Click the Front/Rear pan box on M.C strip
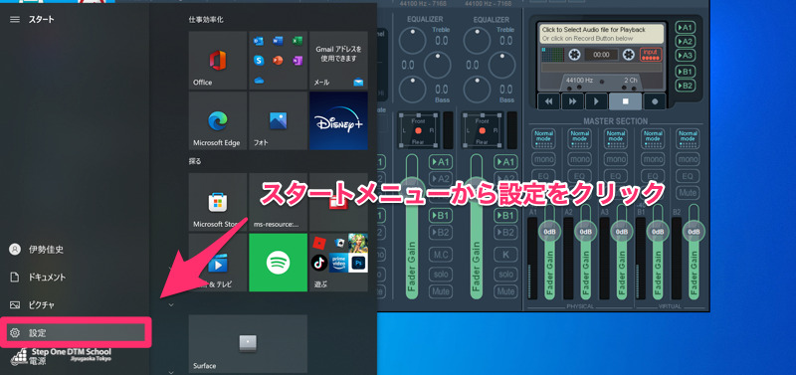 click(x=418, y=130)
